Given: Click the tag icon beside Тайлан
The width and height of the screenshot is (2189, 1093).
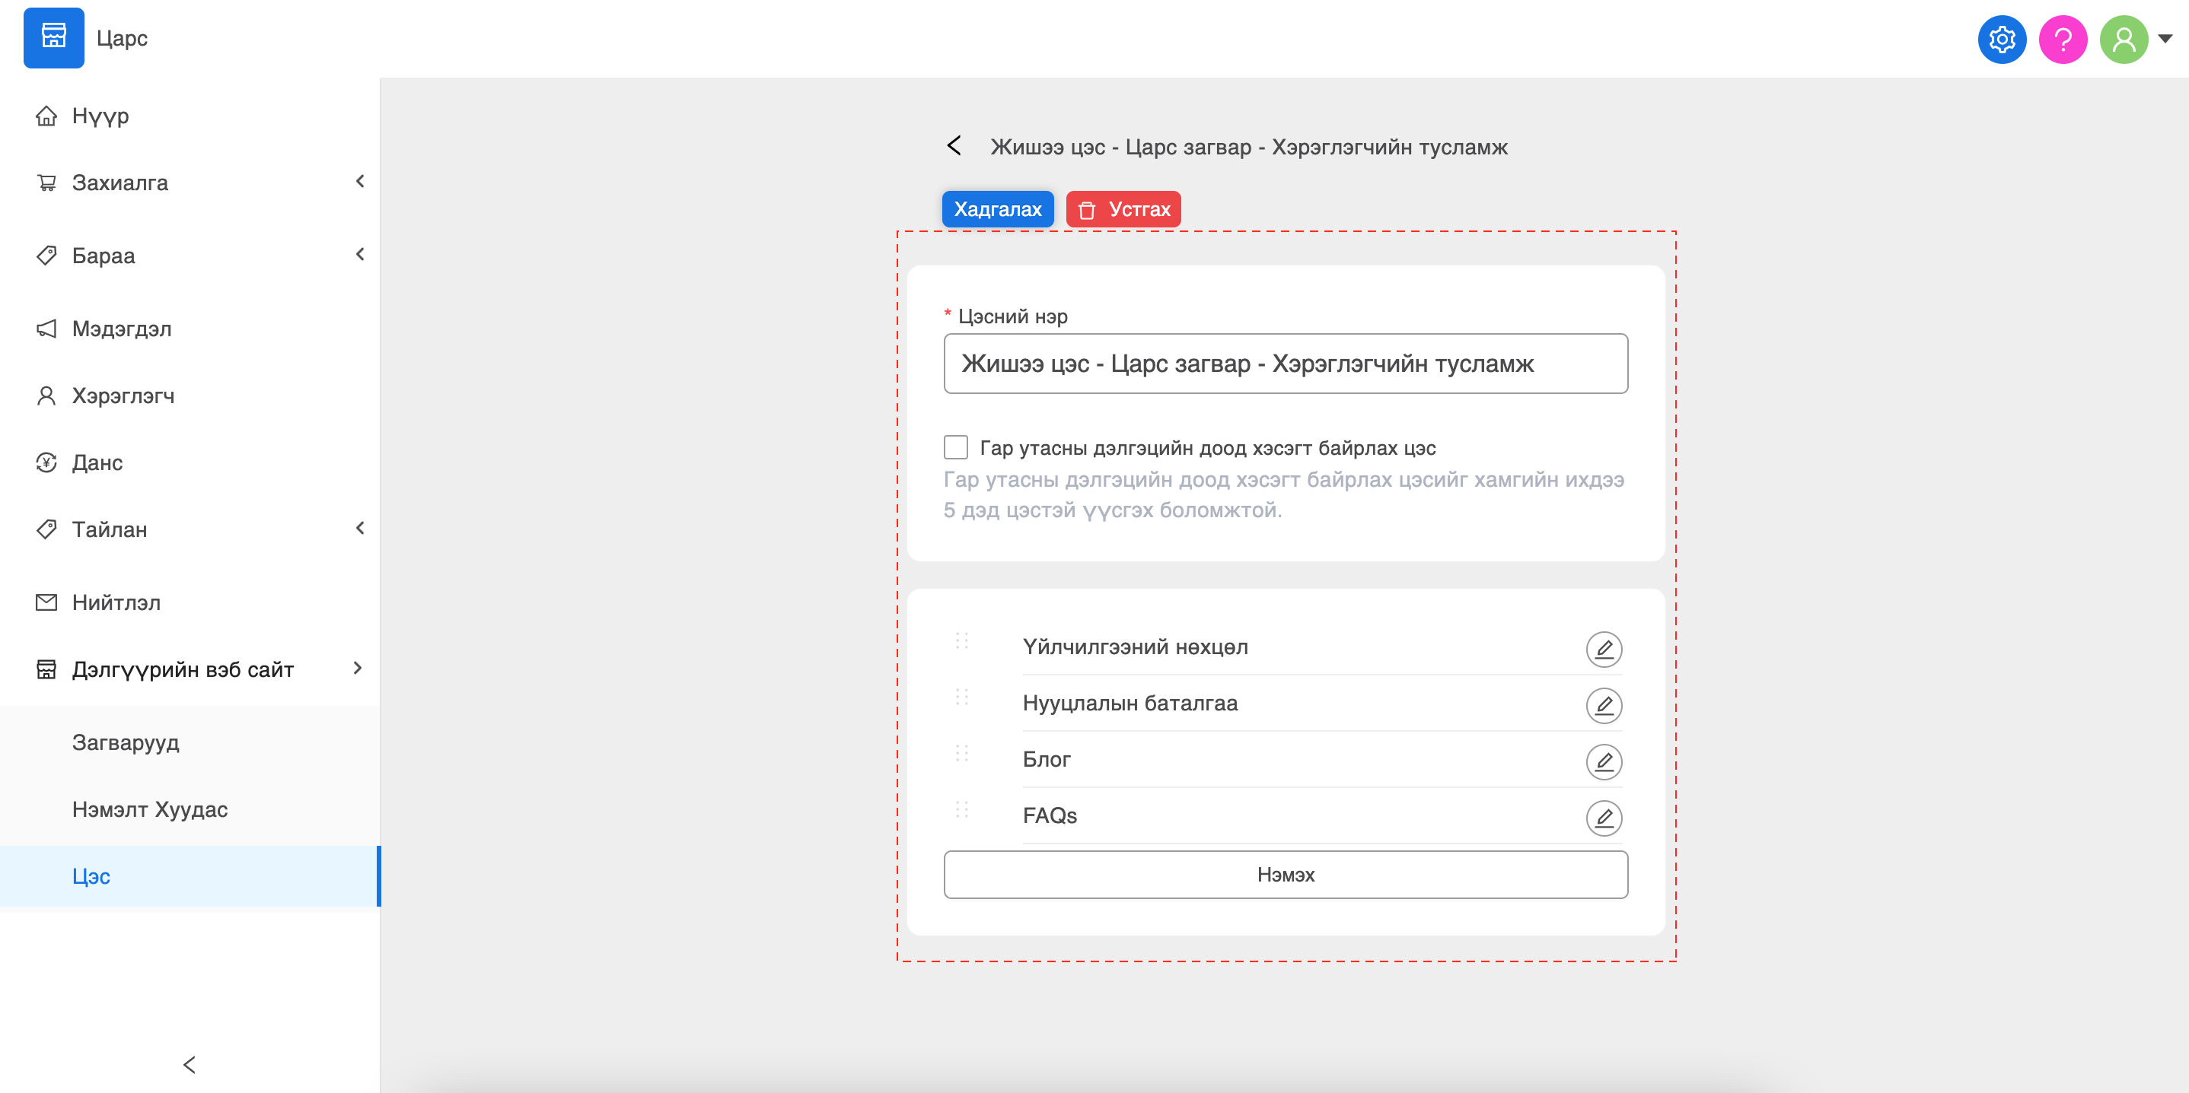Looking at the screenshot, I should [x=46, y=530].
